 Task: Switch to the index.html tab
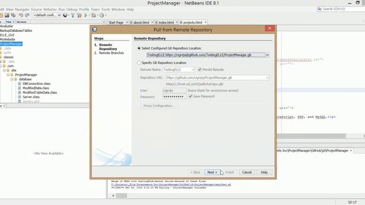(166, 23)
